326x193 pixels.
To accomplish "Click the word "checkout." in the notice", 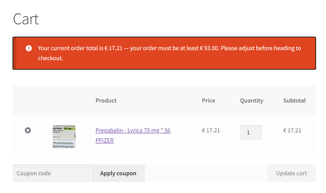I will coord(50,58).
